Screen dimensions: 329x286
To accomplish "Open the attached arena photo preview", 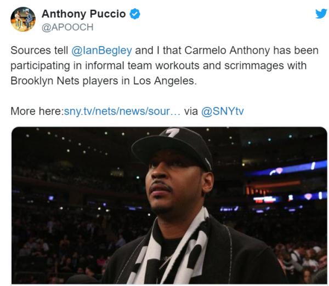I will pyautogui.click(x=169, y=205).
